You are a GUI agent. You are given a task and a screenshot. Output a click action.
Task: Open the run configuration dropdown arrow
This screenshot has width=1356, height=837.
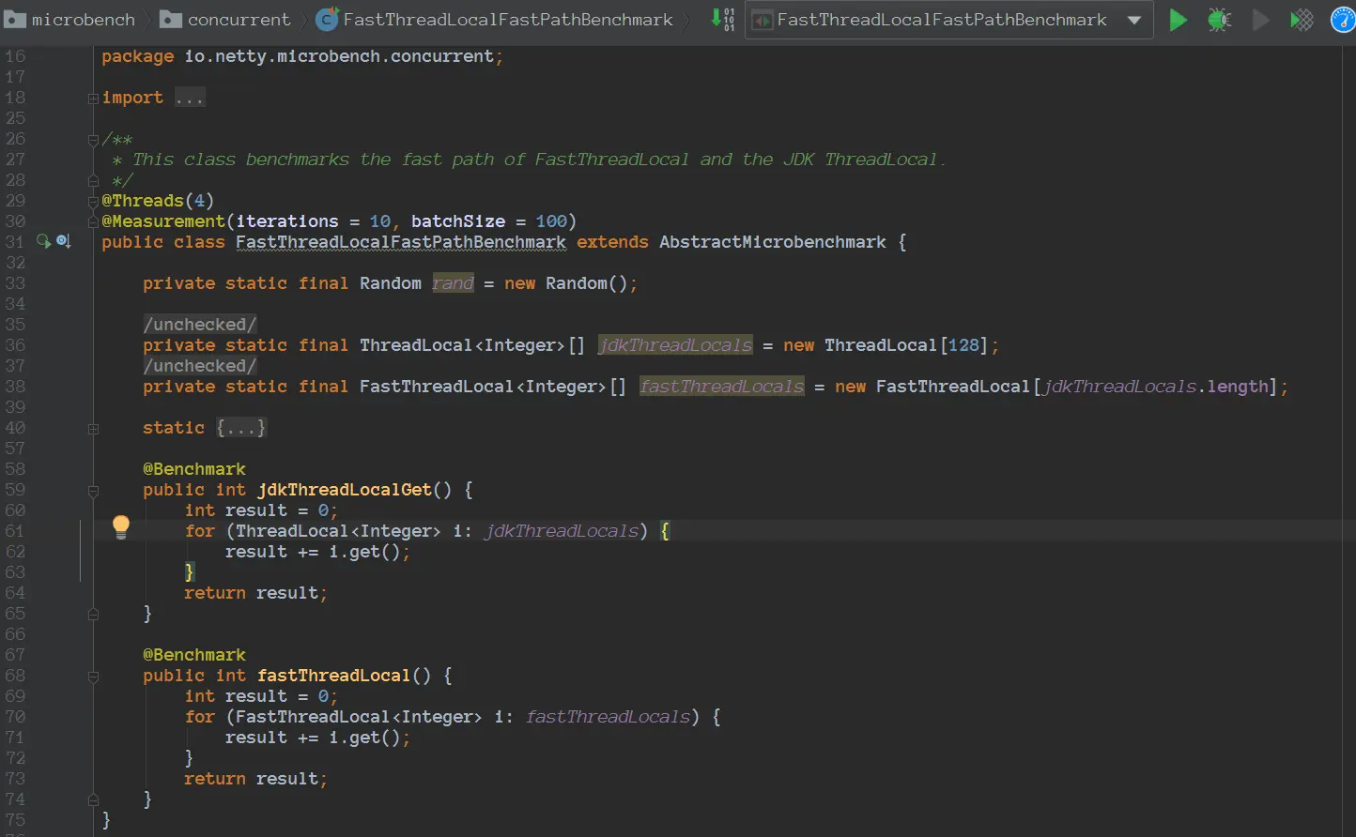pos(1133,20)
